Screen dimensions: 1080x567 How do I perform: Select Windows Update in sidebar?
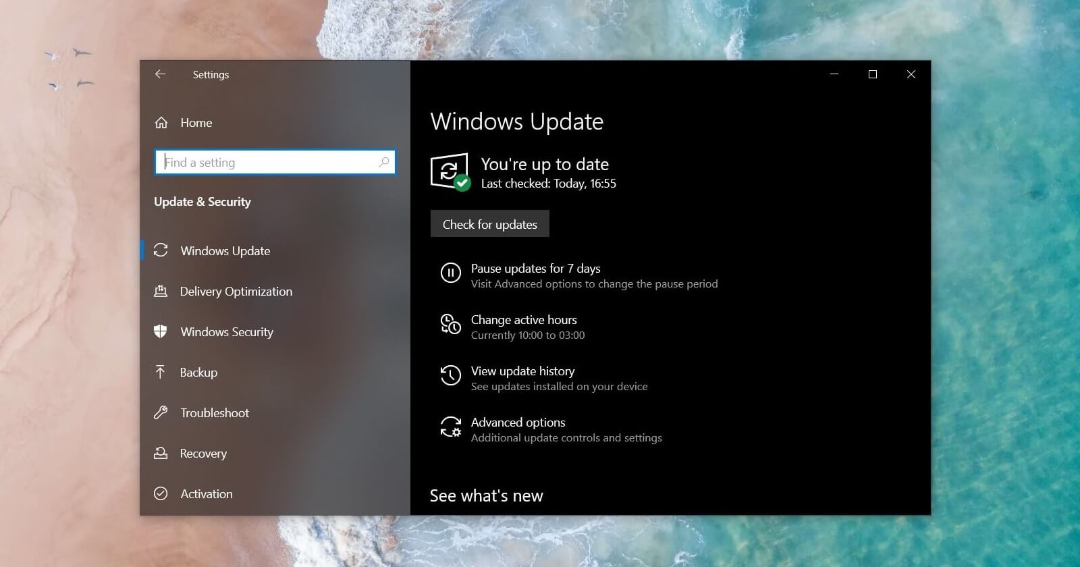pos(225,250)
